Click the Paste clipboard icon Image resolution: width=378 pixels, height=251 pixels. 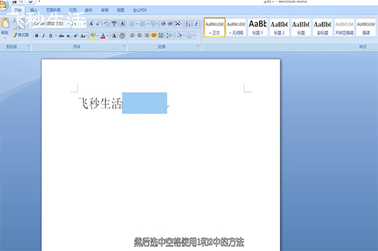[5, 23]
